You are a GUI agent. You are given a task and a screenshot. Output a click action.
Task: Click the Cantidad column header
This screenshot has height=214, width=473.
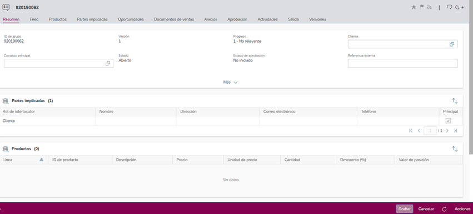tap(308, 160)
